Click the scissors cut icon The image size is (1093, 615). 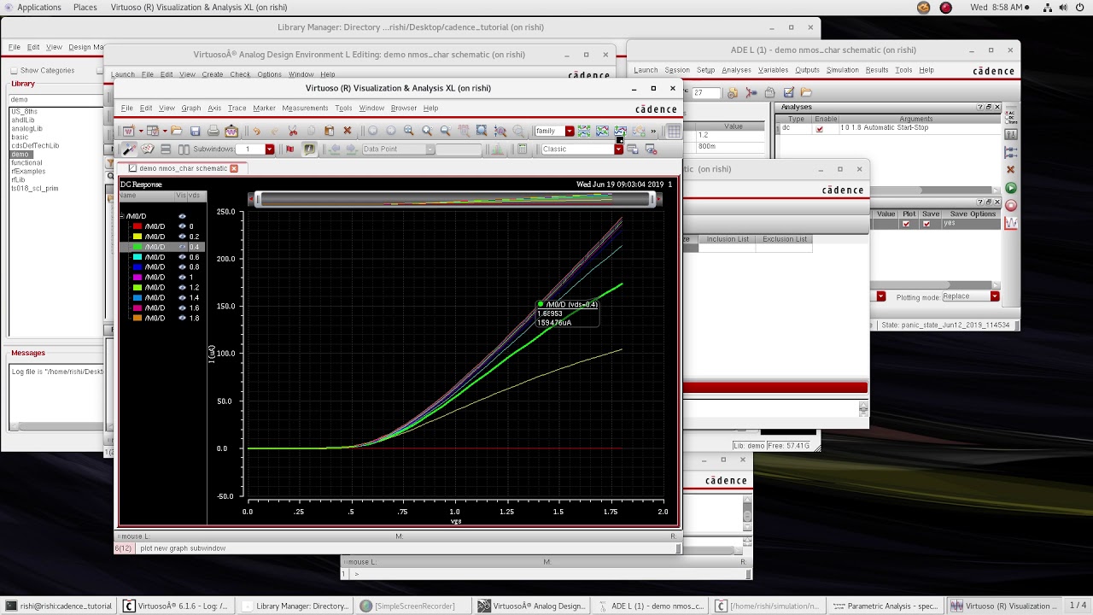click(293, 131)
